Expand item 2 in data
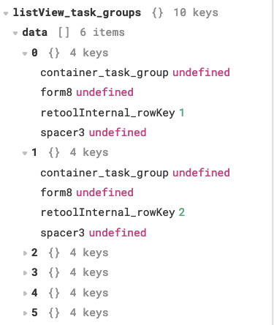 point(25,253)
